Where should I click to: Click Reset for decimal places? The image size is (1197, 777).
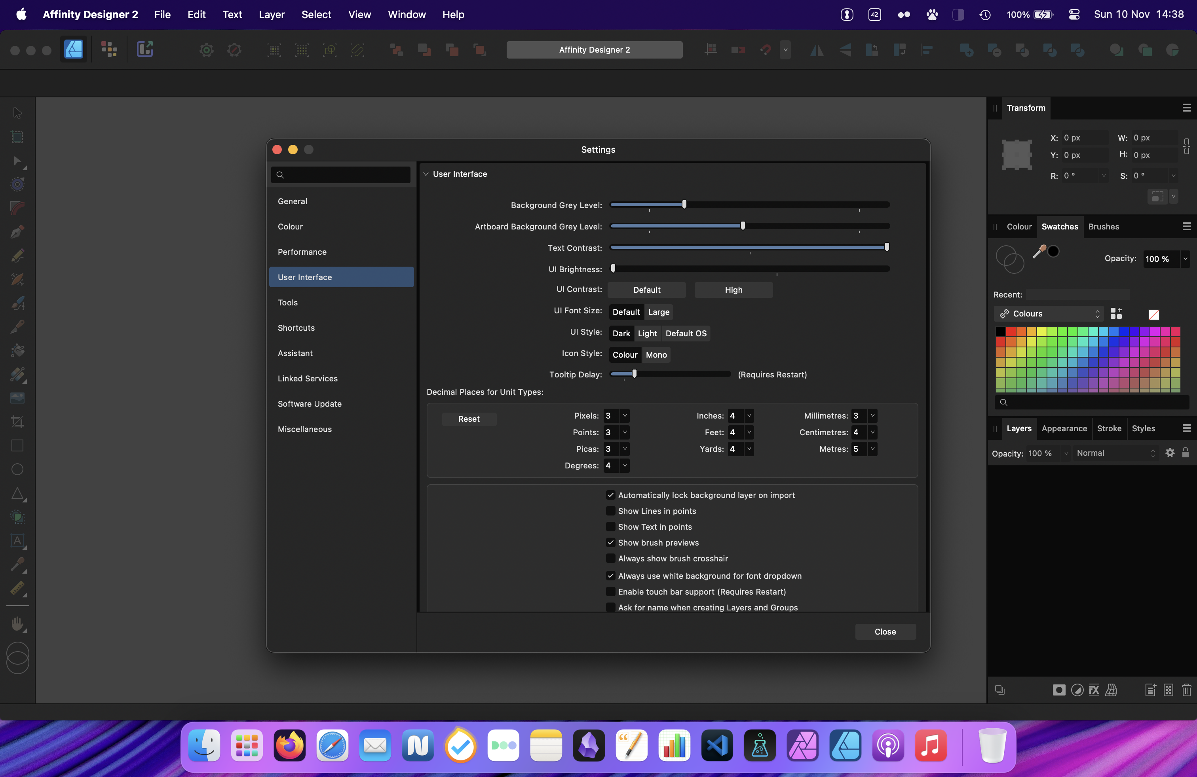pyautogui.click(x=469, y=419)
